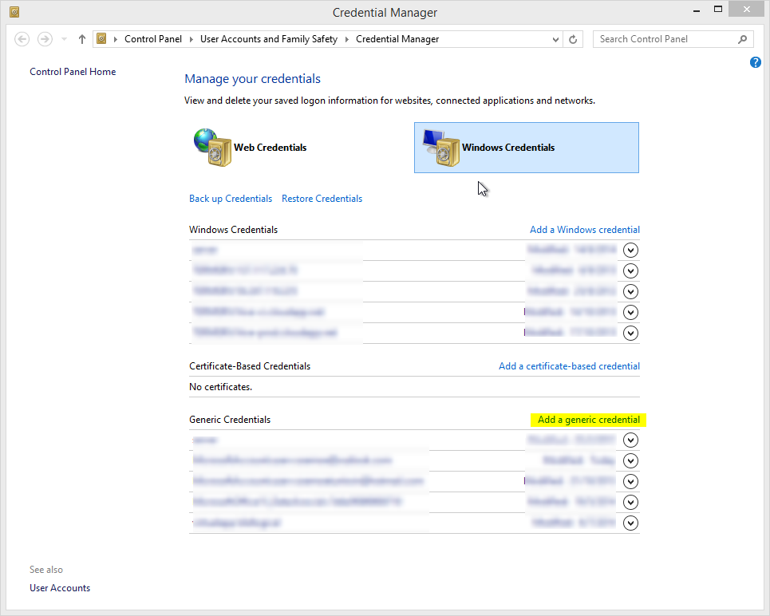The height and width of the screenshot is (616, 770).
Task: Switch to Windows Credentials
Action: (527, 148)
